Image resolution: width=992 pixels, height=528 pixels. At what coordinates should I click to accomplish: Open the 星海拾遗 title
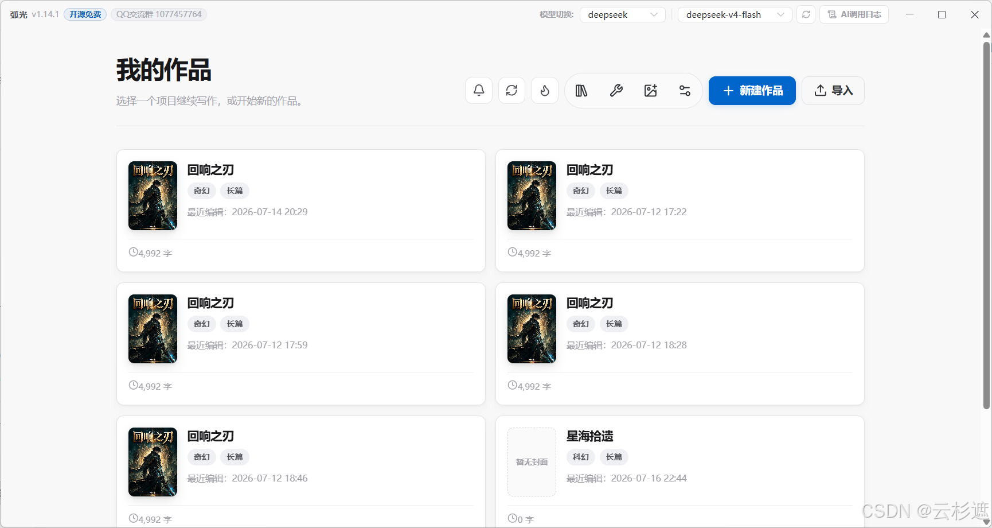590,436
